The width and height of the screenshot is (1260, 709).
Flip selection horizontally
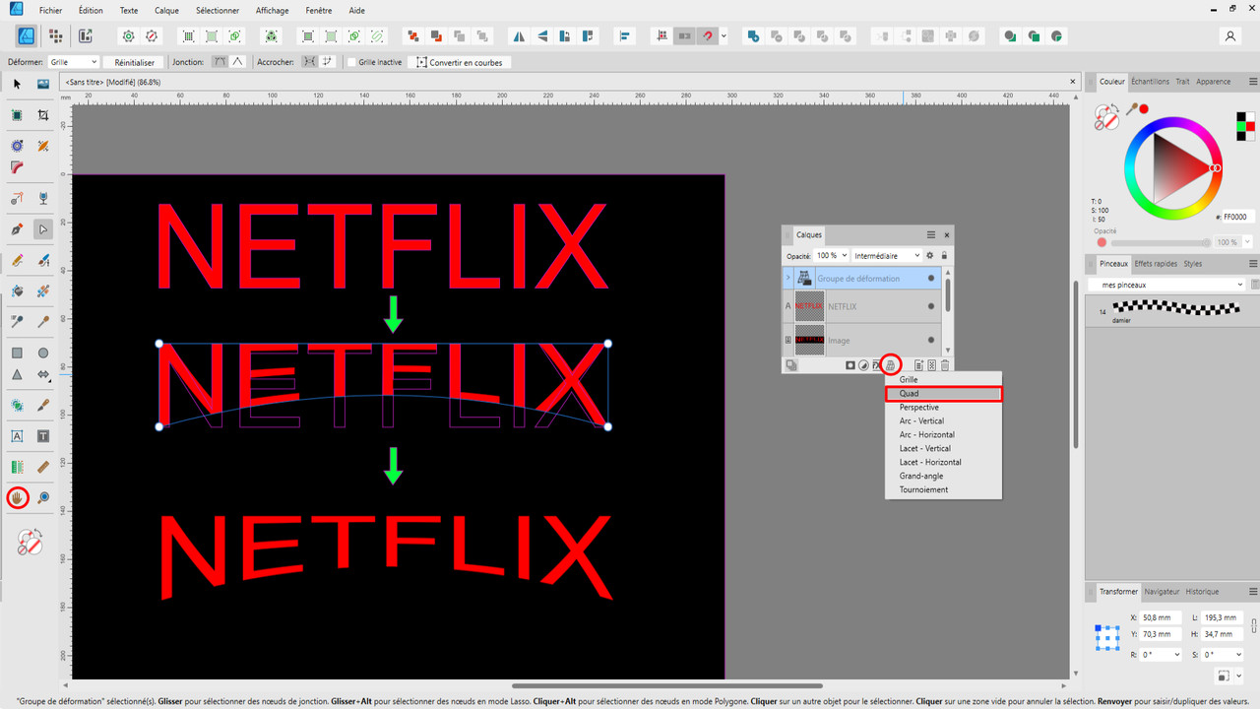518,36
